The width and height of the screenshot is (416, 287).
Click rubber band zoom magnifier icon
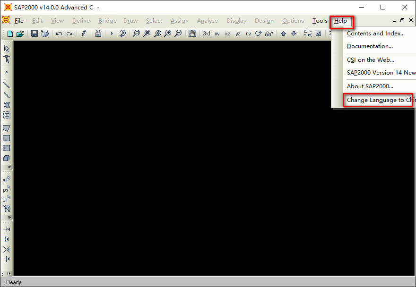122,34
